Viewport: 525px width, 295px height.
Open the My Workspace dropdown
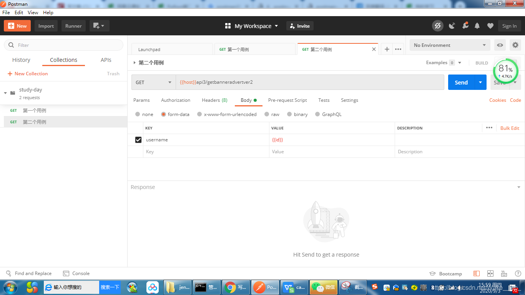[256, 26]
